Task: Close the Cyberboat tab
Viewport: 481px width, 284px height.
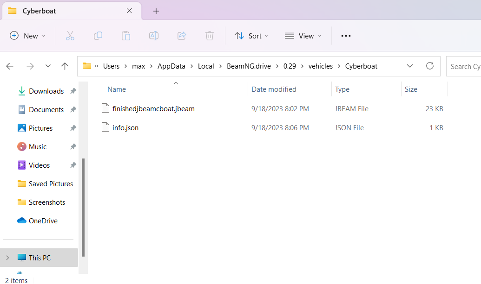Action: pos(129,11)
